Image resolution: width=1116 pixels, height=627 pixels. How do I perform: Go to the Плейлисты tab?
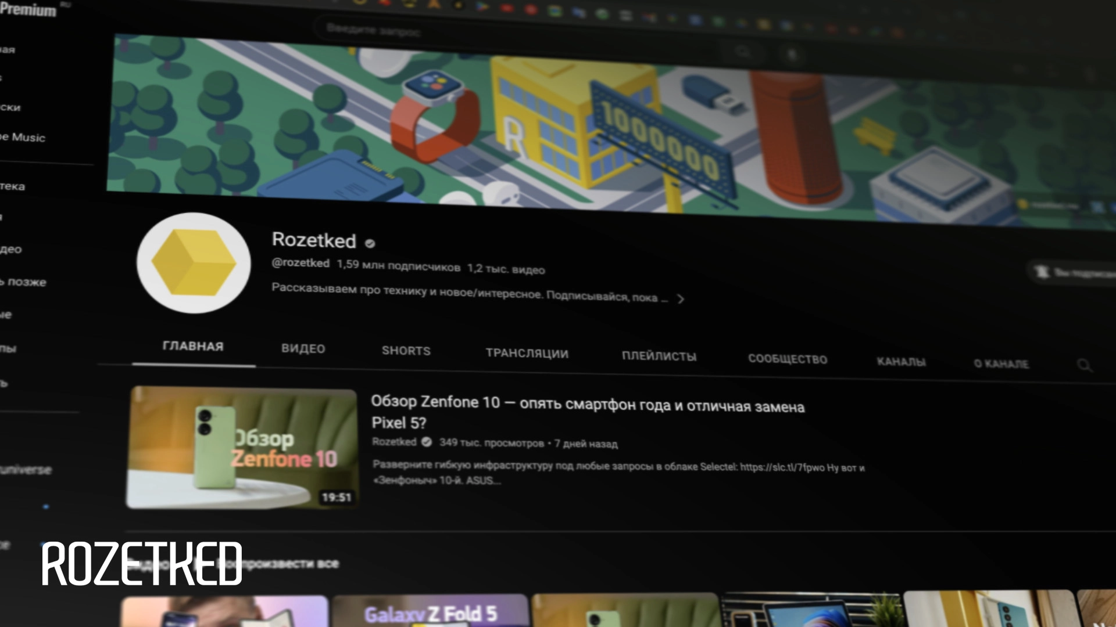point(659,356)
